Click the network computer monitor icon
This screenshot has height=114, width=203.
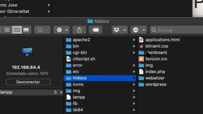coord(27,51)
